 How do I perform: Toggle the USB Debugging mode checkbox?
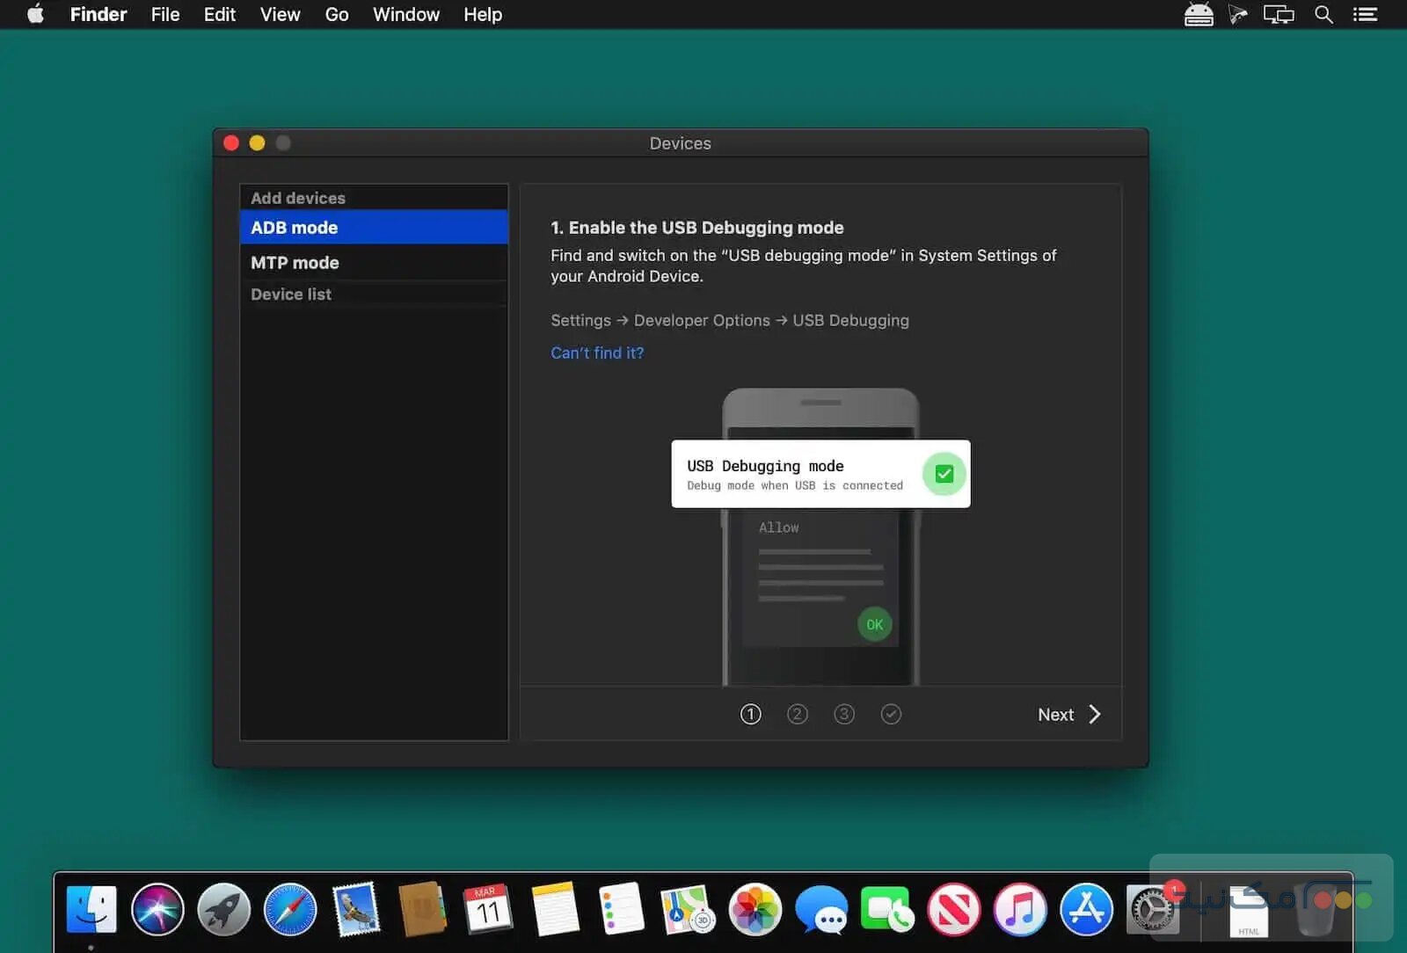point(944,474)
